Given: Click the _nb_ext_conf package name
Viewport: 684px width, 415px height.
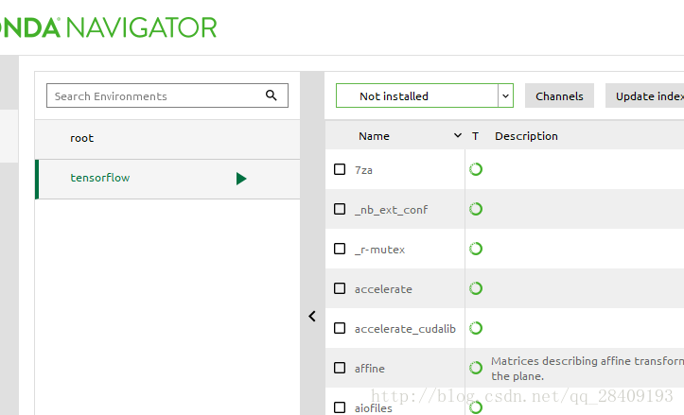Looking at the screenshot, I should click(391, 210).
